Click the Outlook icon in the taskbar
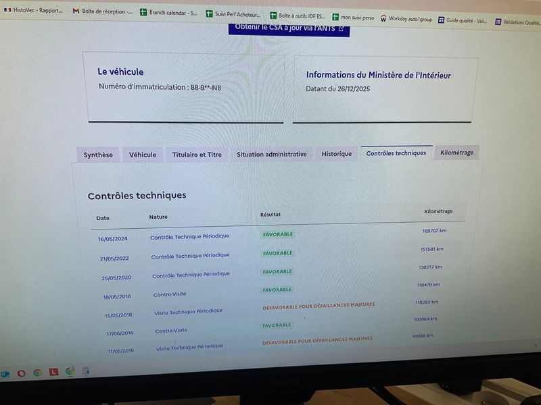Viewport: 541px width, 405px height. (5, 375)
